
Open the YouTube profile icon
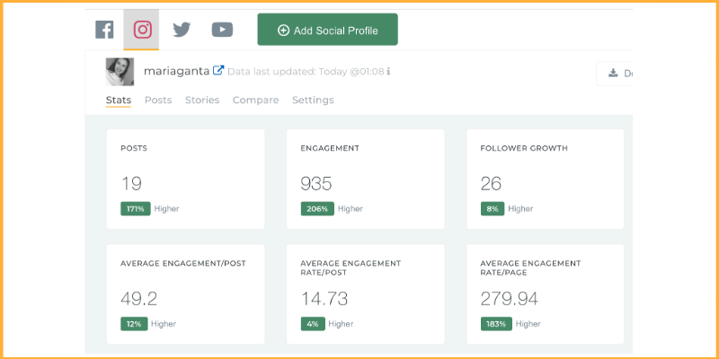[x=222, y=31]
